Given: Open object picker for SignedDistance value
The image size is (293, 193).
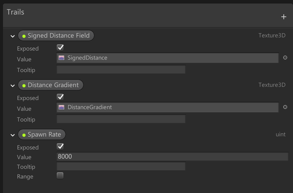Looking at the screenshot, I should point(285,58).
